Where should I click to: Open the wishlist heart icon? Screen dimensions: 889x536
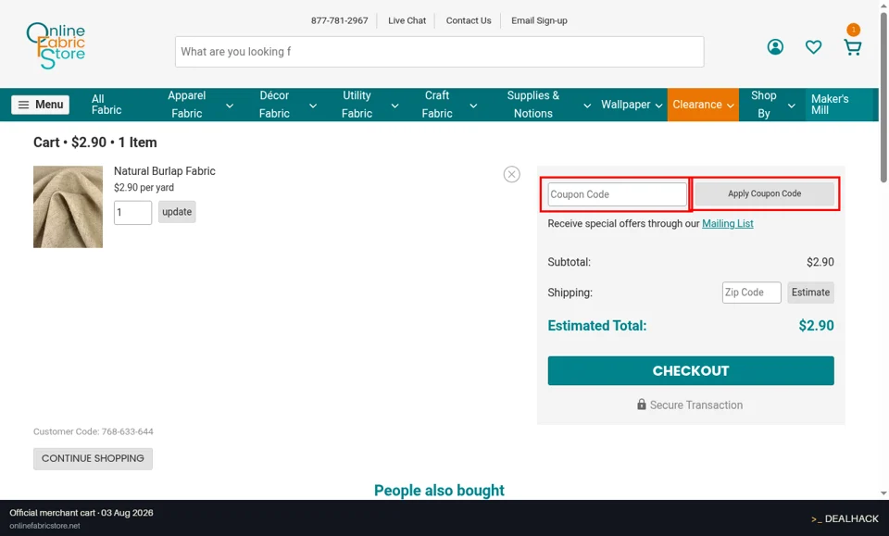814,47
